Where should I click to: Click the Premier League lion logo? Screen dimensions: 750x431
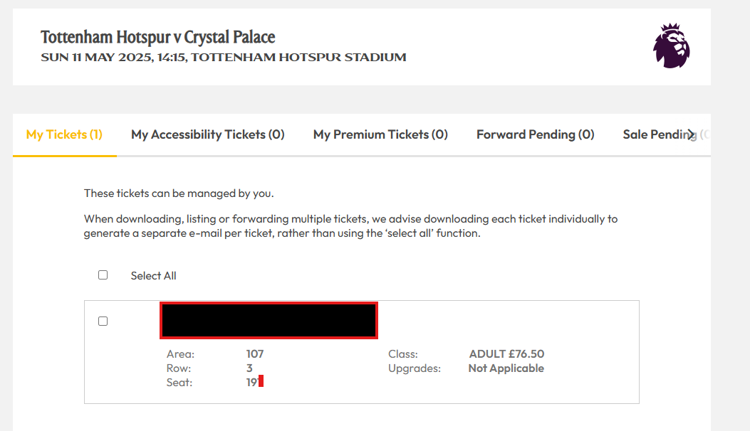(x=672, y=46)
